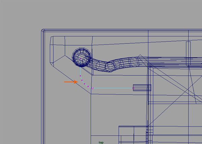Select the rectangular box wireframe at the bottom
This screenshot has width=202, height=144.
pyautogui.click(x=133, y=134)
